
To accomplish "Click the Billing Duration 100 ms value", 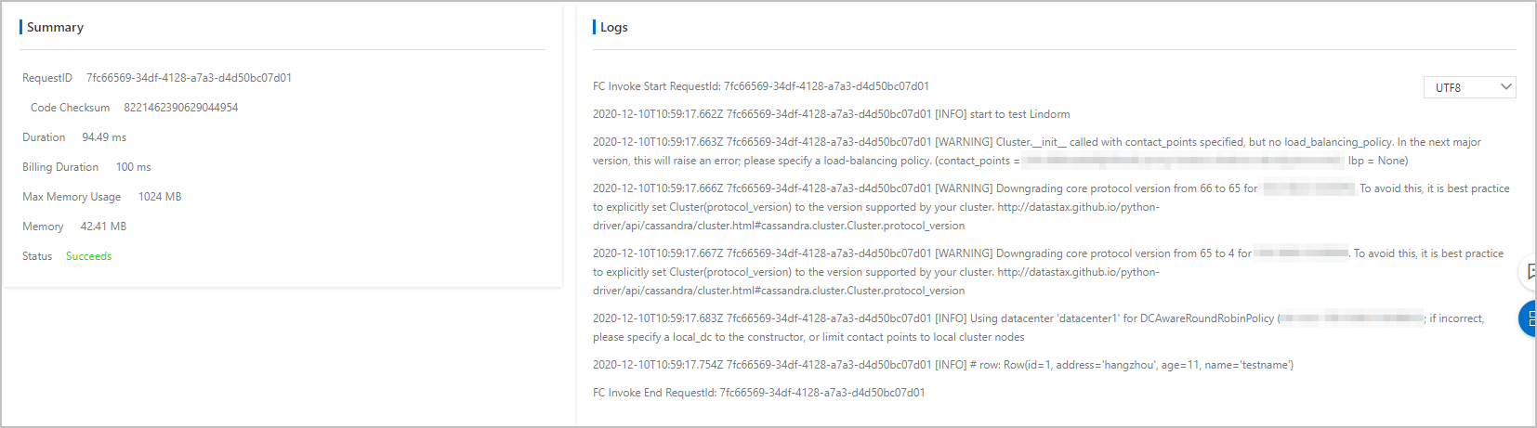I will (x=133, y=167).
